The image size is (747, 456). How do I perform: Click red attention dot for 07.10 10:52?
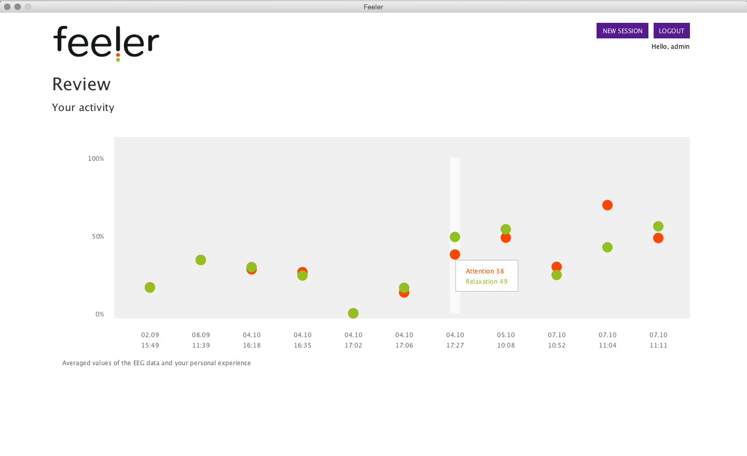coord(557,266)
